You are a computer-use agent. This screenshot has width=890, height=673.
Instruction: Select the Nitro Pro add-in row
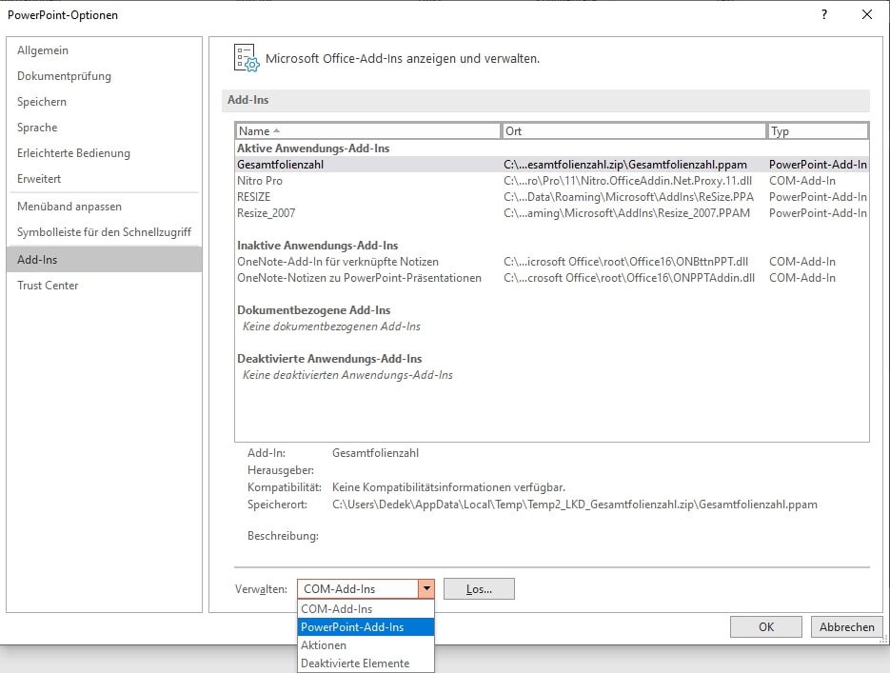click(x=260, y=181)
